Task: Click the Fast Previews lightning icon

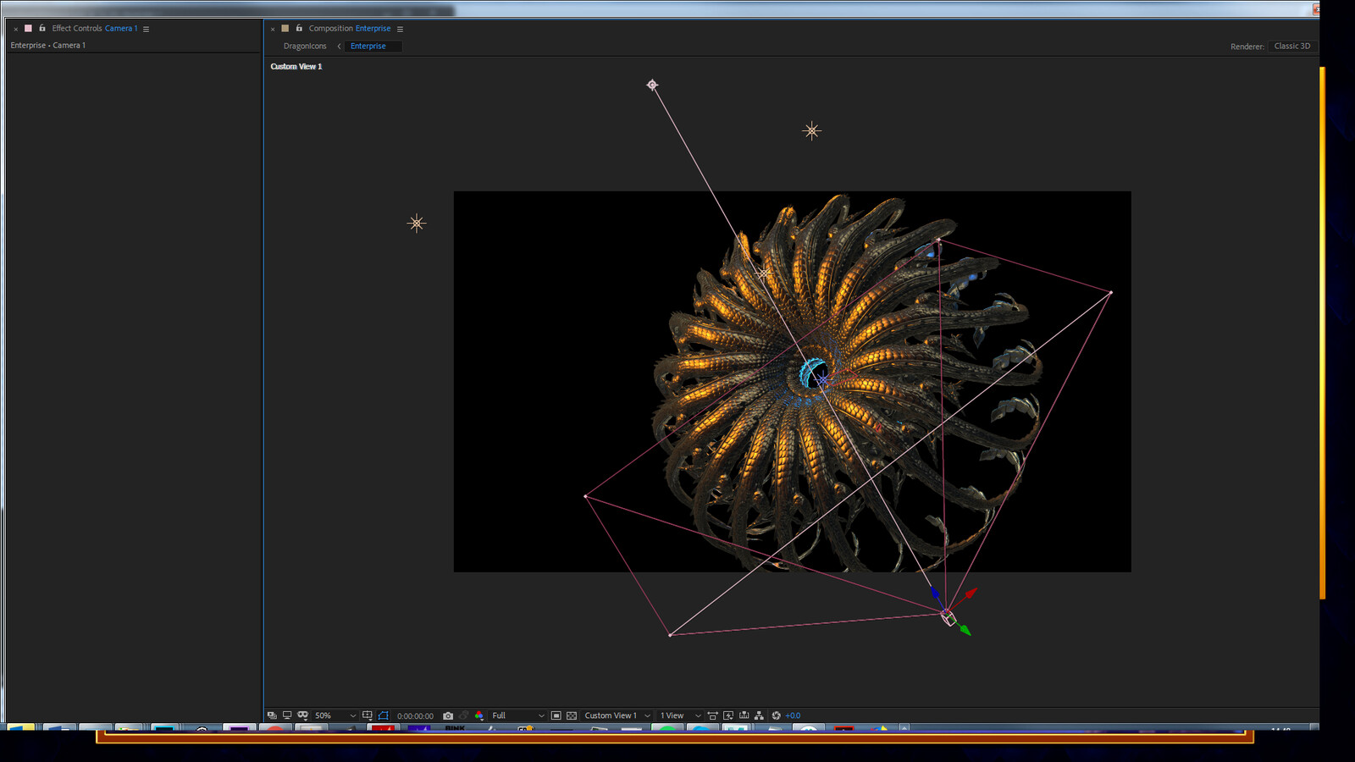Action: pos(728,715)
